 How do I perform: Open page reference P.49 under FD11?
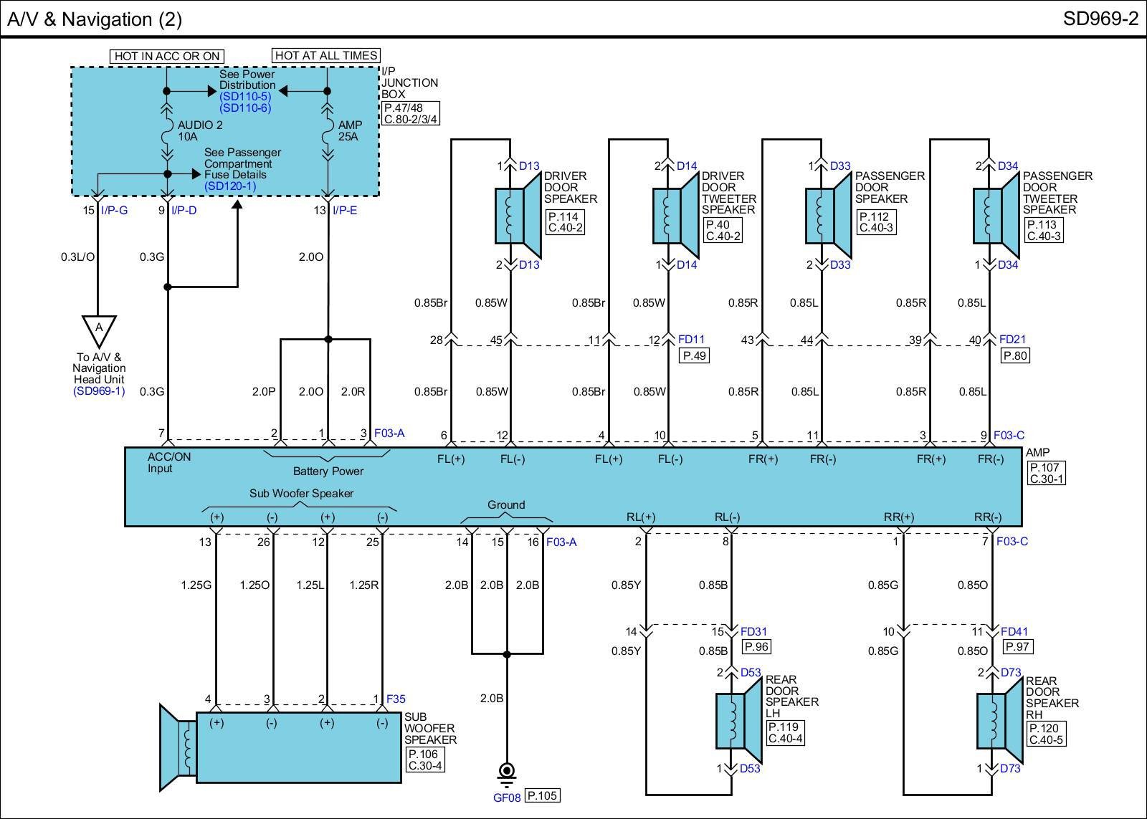694,355
